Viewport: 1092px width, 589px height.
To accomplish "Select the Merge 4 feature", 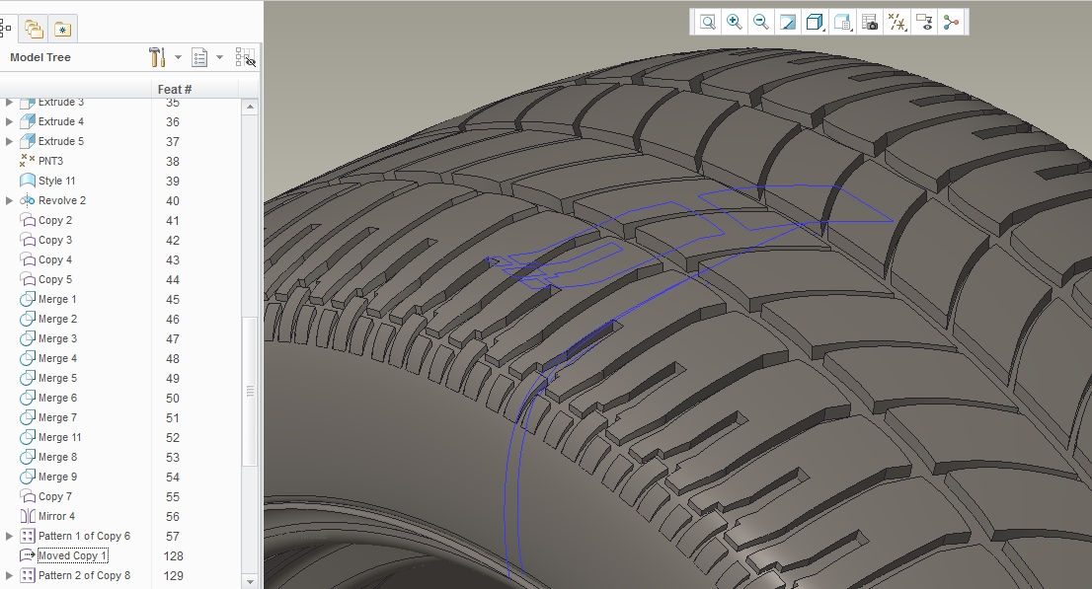I will click(x=58, y=358).
